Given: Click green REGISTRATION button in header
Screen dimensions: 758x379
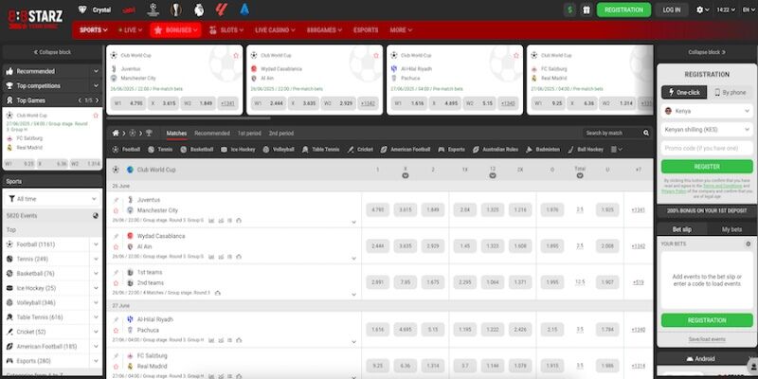Looking at the screenshot, I should point(623,9).
